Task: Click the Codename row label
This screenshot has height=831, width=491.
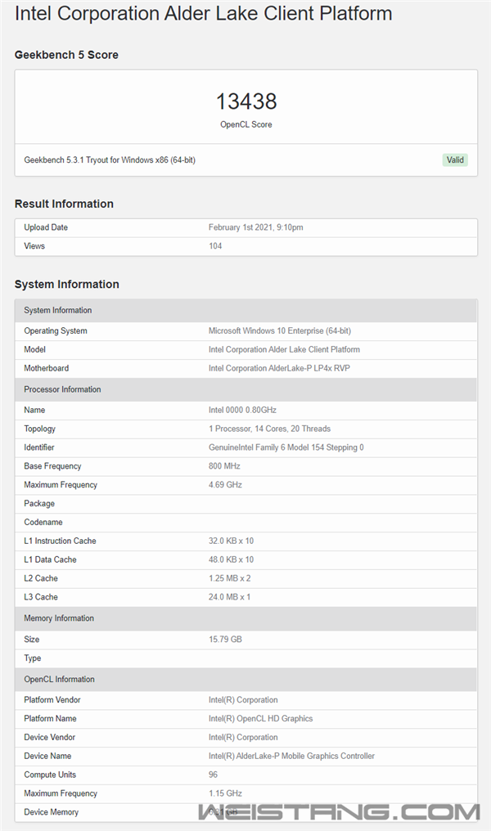Action: 43,522
